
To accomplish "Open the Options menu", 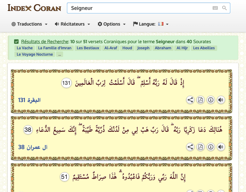I will 111,24.
